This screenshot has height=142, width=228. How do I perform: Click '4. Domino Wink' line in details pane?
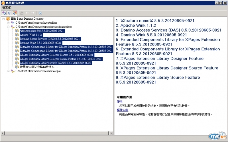151,35
